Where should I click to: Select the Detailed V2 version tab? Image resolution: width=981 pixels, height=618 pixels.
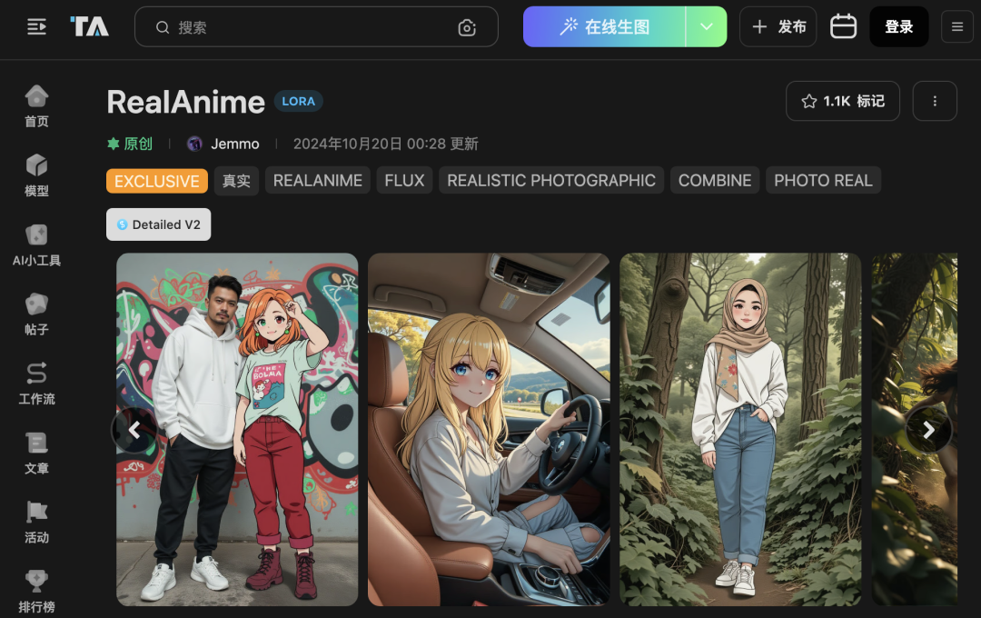tap(158, 224)
